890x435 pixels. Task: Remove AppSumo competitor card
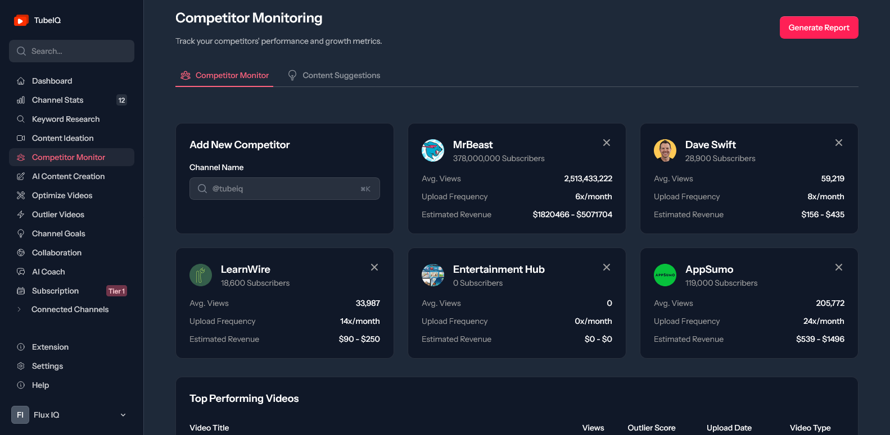[839, 267]
